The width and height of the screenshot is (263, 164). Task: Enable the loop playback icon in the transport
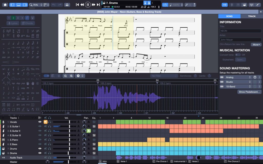[165, 5]
